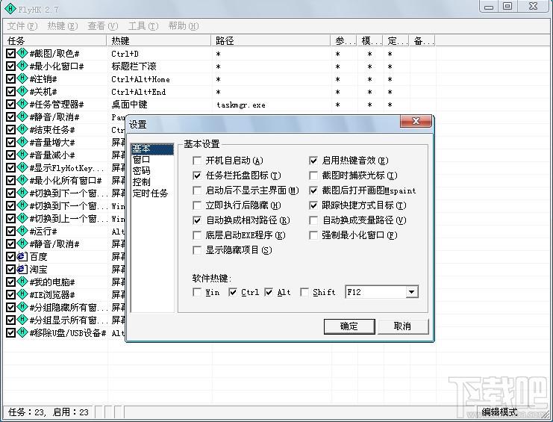This screenshot has height=422, width=553.
Task: Uncheck 自动换成相对路径 option
Action: coord(197,220)
